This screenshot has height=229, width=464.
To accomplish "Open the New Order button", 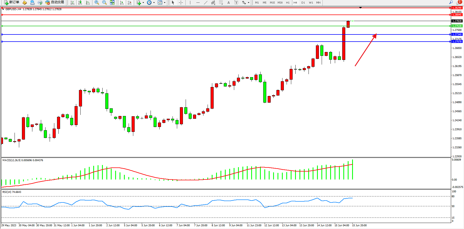I will point(12,2).
